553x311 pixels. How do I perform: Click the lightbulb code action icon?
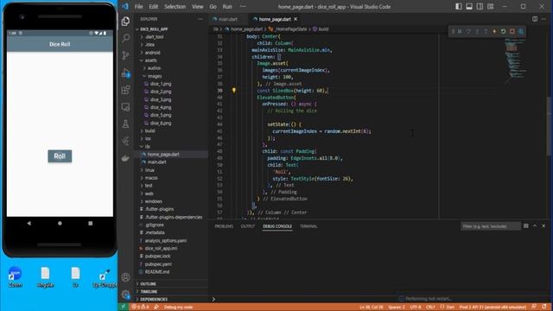click(x=233, y=91)
